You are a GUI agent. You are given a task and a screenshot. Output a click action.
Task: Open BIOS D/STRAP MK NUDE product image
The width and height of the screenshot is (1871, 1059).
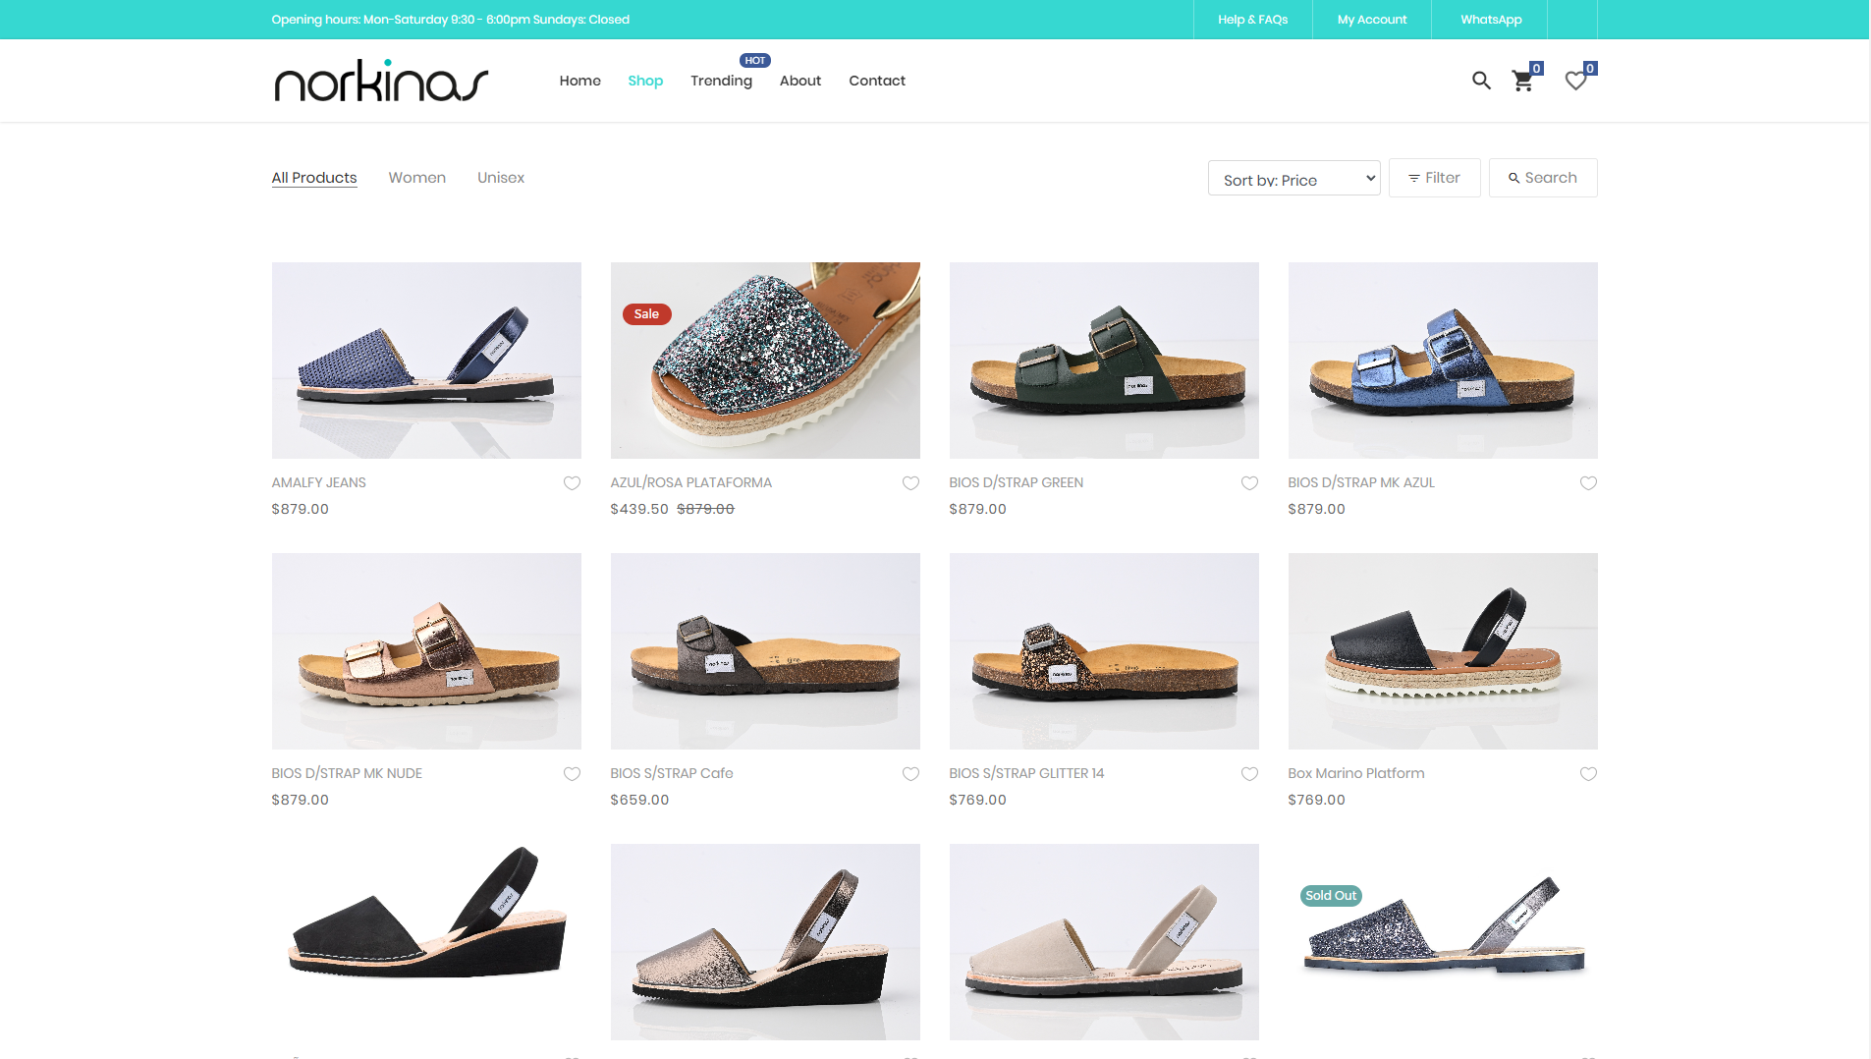click(426, 650)
